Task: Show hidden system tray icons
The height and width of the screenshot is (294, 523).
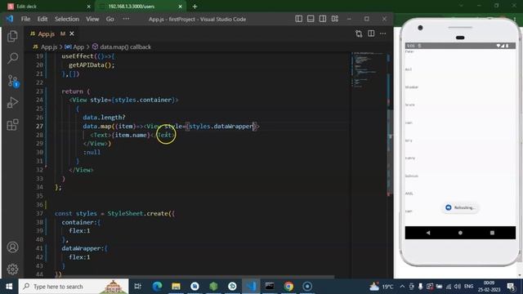Action: pos(402,287)
